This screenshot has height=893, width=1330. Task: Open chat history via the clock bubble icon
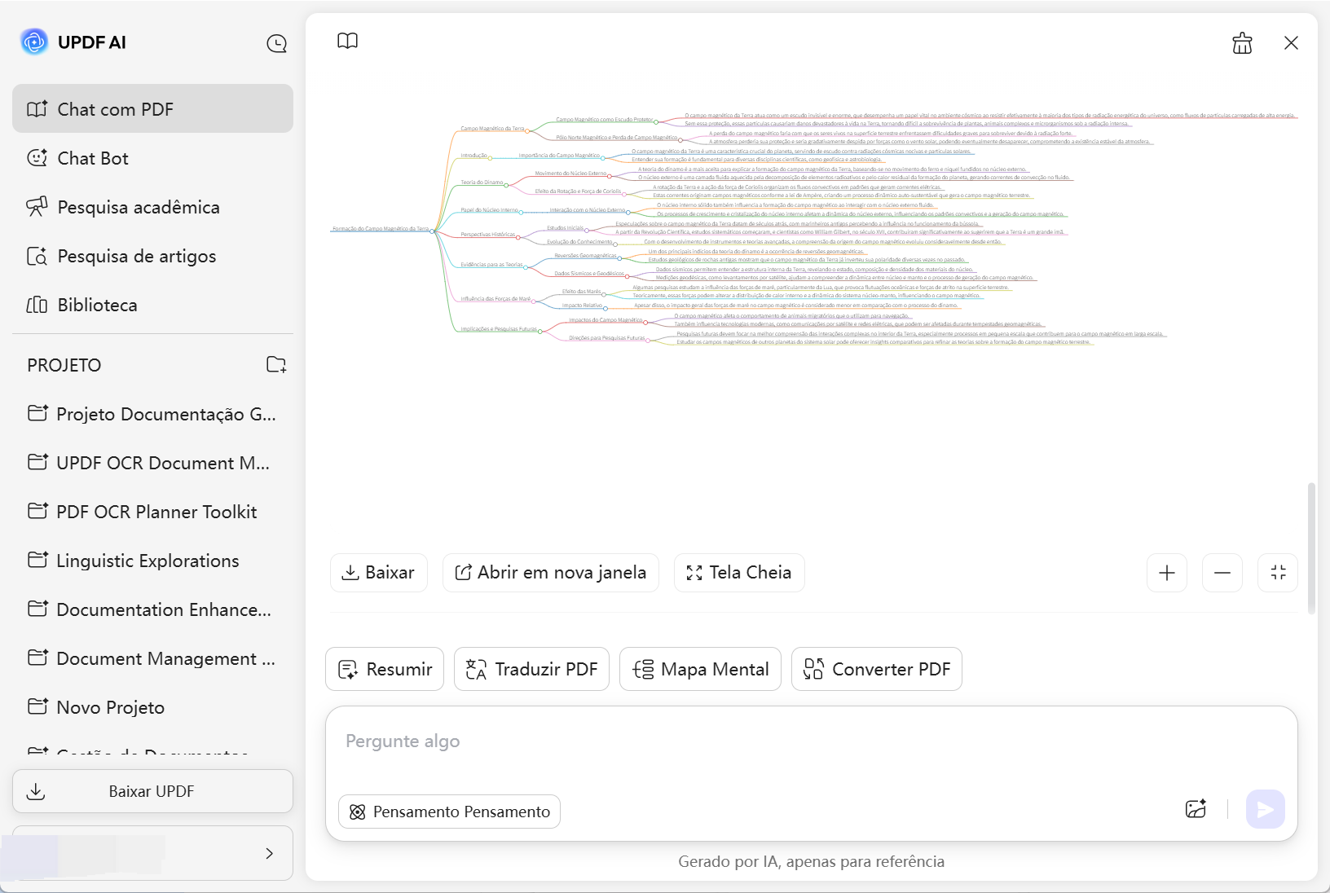coord(277,44)
